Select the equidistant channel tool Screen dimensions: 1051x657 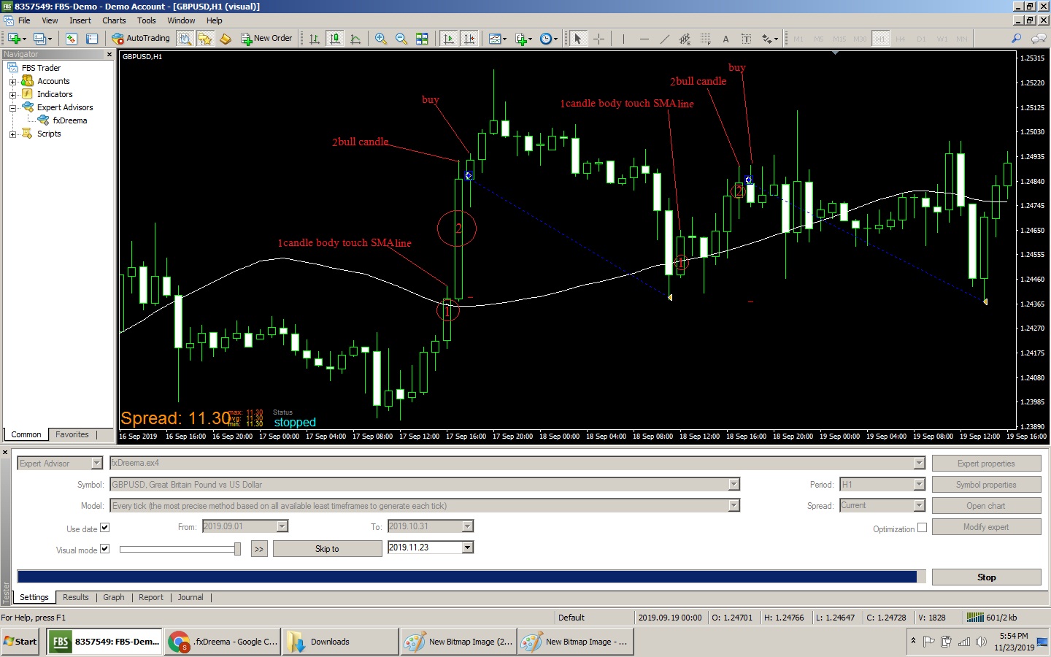(x=685, y=39)
